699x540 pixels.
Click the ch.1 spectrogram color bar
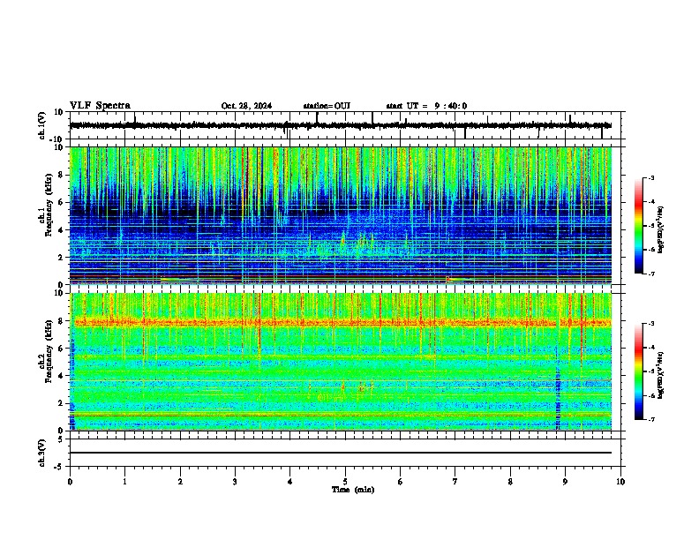point(639,226)
